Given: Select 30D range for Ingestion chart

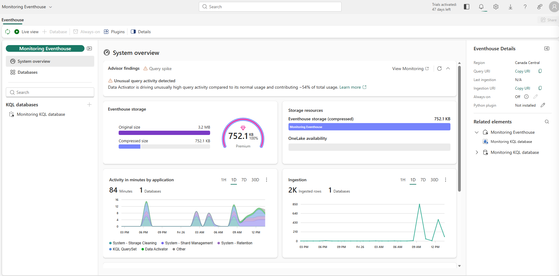Looking at the screenshot, I should [x=434, y=180].
